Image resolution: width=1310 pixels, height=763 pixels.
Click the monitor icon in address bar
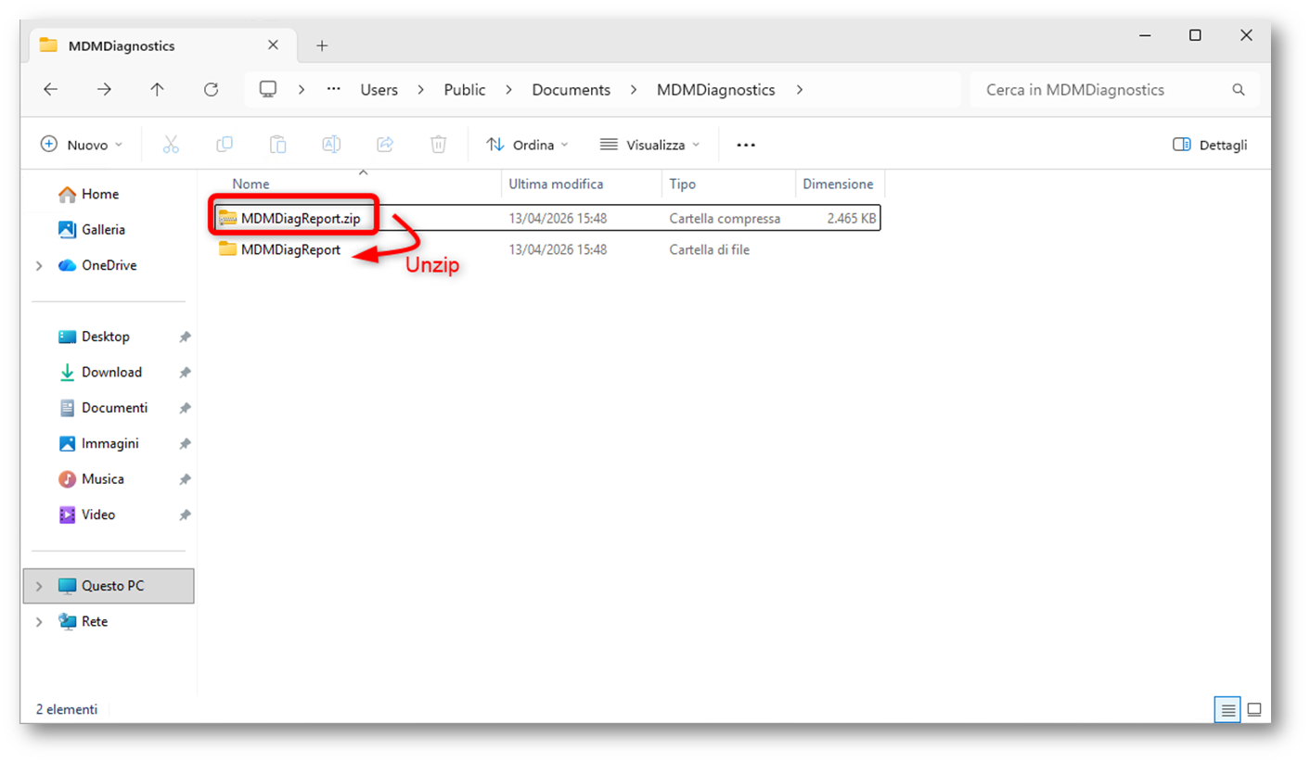click(x=268, y=90)
